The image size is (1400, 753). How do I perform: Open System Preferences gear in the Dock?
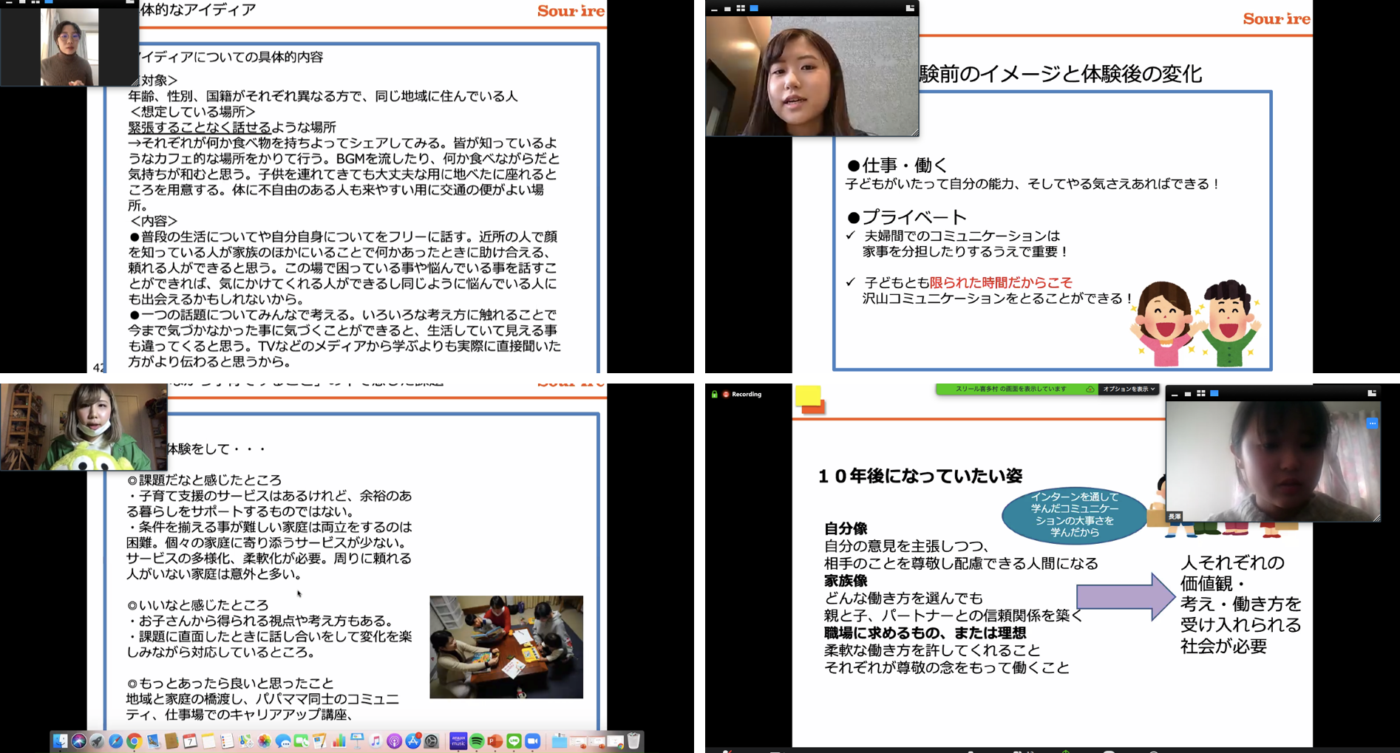point(432,741)
